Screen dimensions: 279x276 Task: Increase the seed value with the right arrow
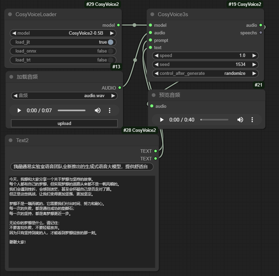point(254,64)
